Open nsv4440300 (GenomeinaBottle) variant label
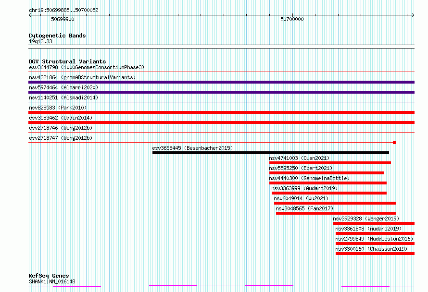The height and width of the screenshot is (292, 428). [x=309, y=178]
